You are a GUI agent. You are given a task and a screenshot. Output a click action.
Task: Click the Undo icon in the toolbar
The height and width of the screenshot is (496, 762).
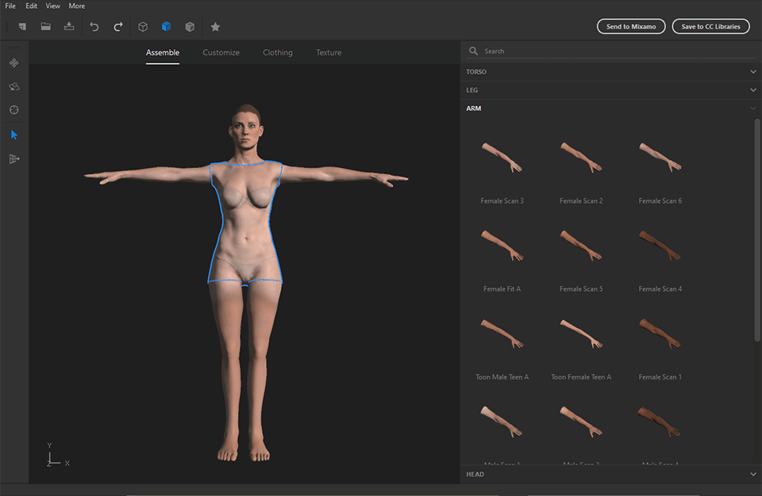click(94, 26)
